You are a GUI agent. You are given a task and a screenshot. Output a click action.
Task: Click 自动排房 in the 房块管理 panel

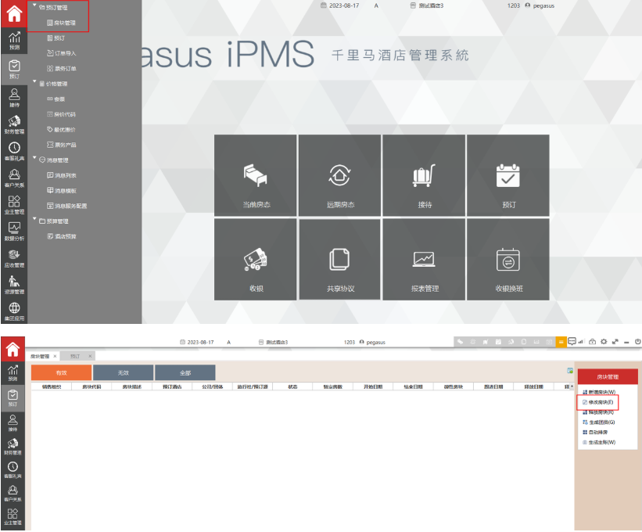click(x=595, y=432)
